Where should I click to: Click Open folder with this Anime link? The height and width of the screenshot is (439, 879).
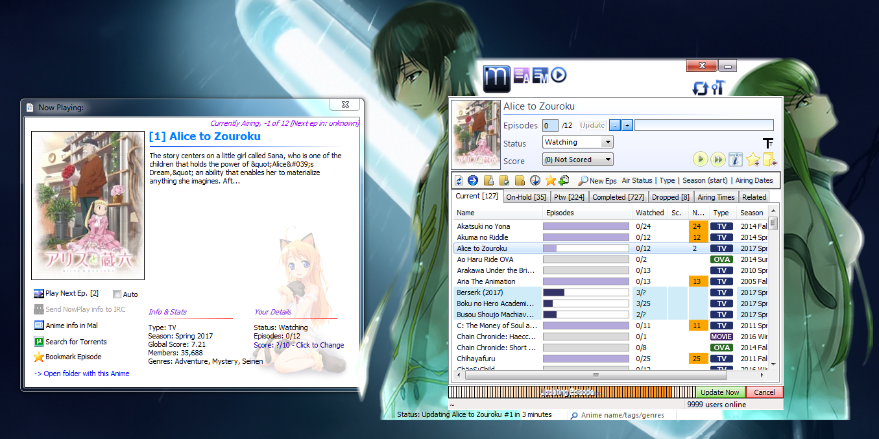[82, 374]
